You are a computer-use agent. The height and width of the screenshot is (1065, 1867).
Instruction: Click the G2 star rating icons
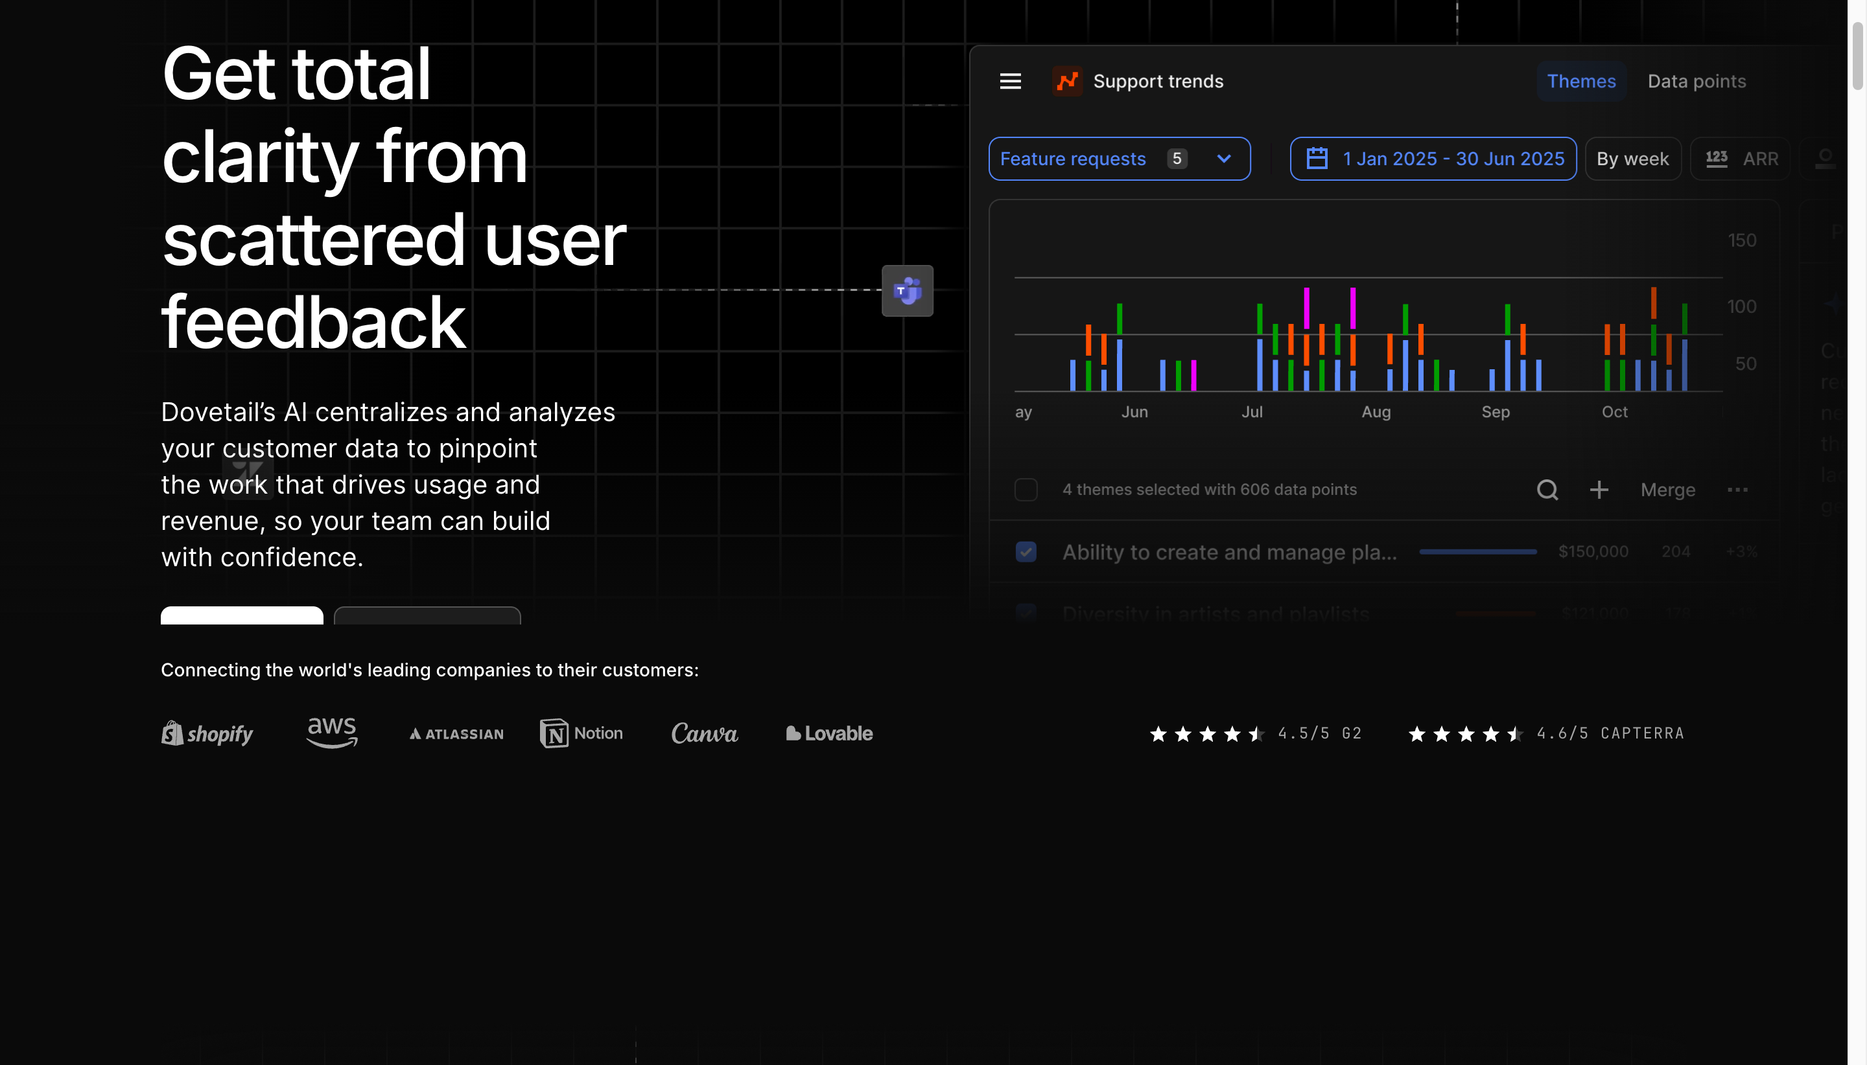click(x=1207, y=734)
